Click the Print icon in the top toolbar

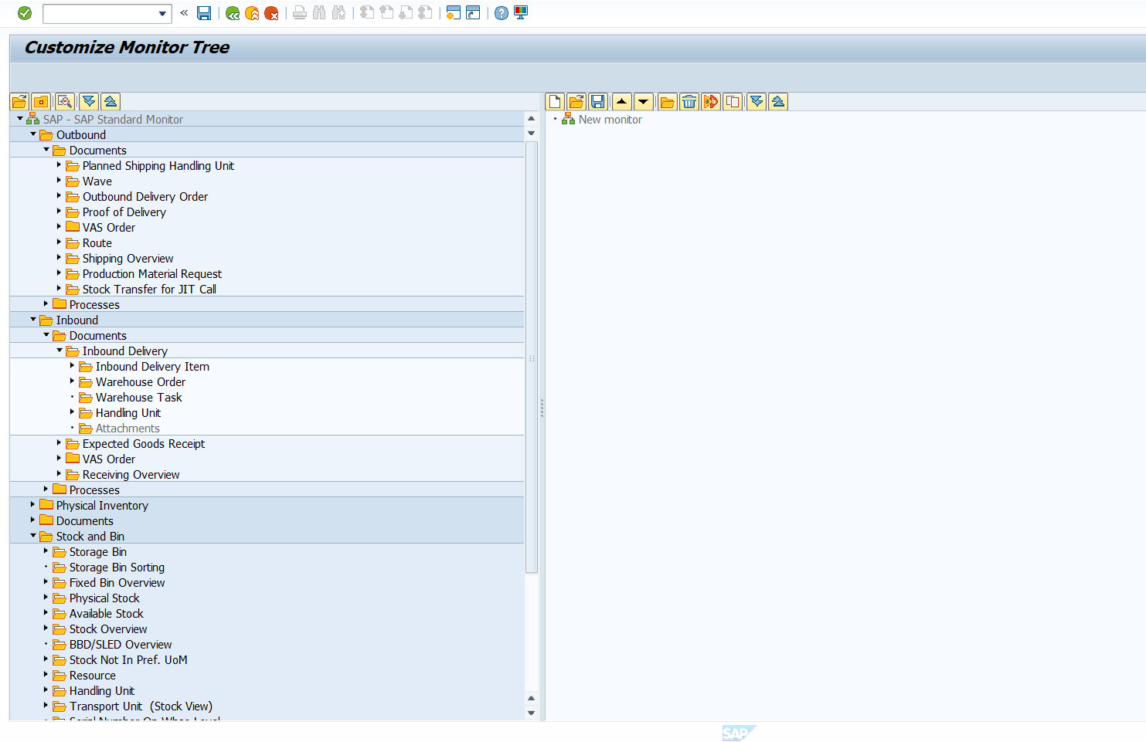coord(300,13)
